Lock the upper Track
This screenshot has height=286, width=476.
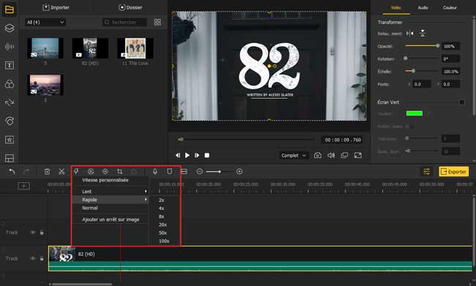click(42, 233)
